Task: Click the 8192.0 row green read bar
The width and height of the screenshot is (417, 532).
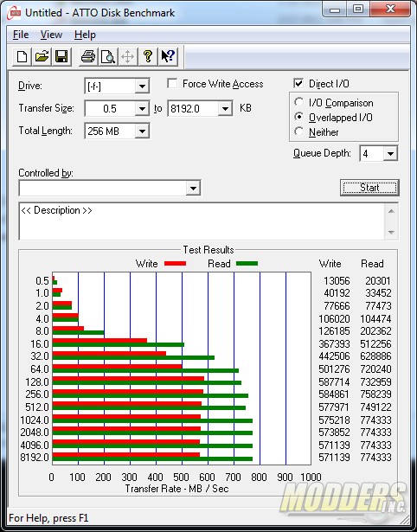Action: tap(152, 459)
